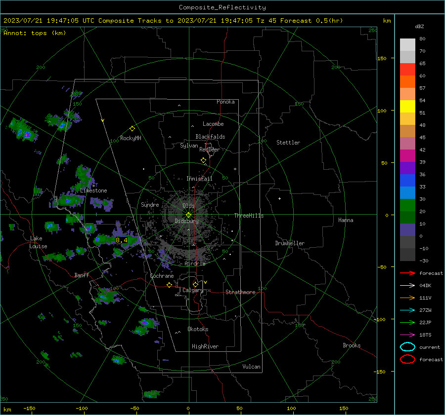The width and height of the screenshot is (445, 415).
Task: Click the Cochrane town label
Action: pyautogui.click(x=162, y=276)
